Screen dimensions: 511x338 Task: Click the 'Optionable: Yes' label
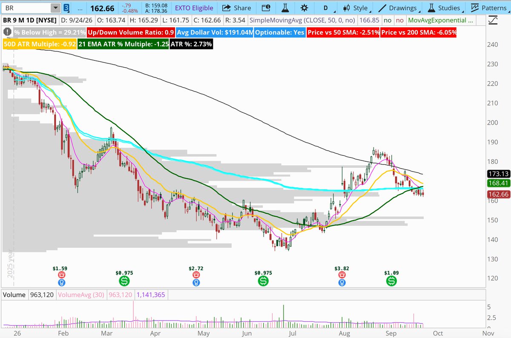[x=280, y=32]
